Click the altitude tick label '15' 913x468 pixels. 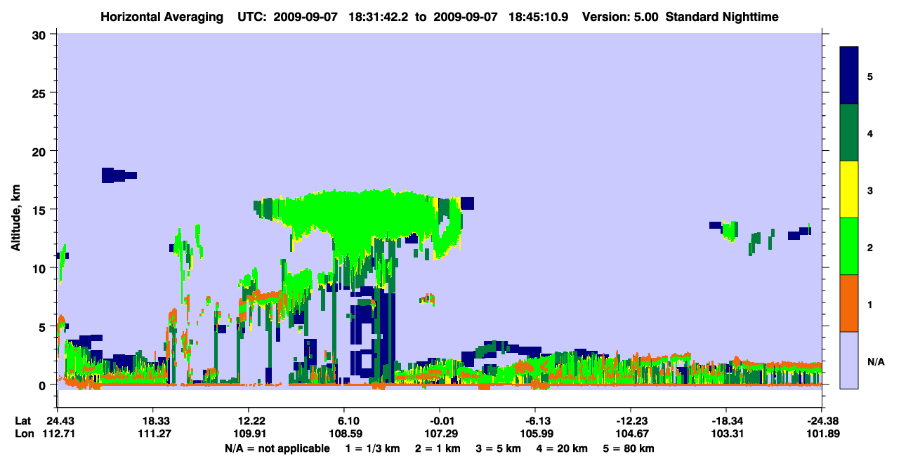coord(41,210)
